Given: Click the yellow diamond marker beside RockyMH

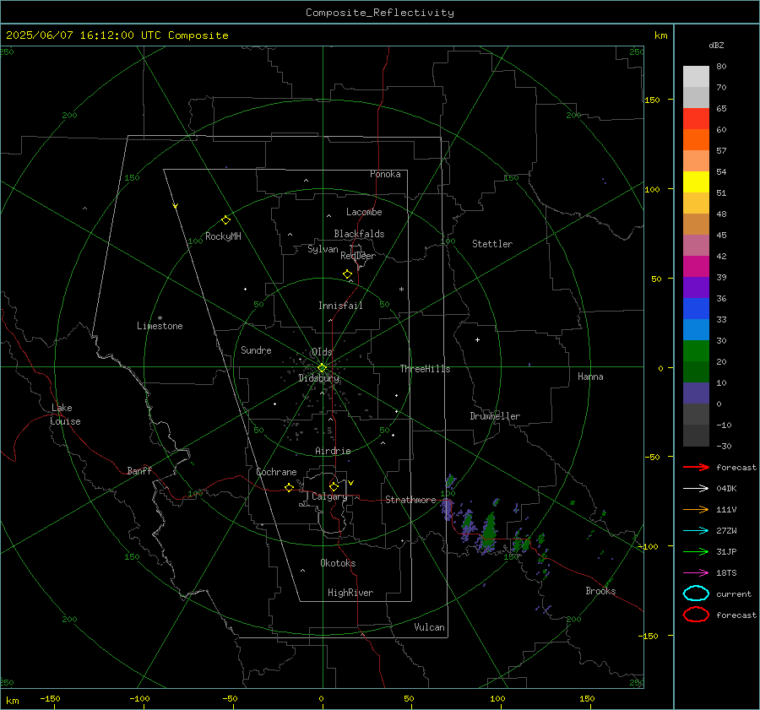Looking at the screenshot, I should click(x=225, y=220).
